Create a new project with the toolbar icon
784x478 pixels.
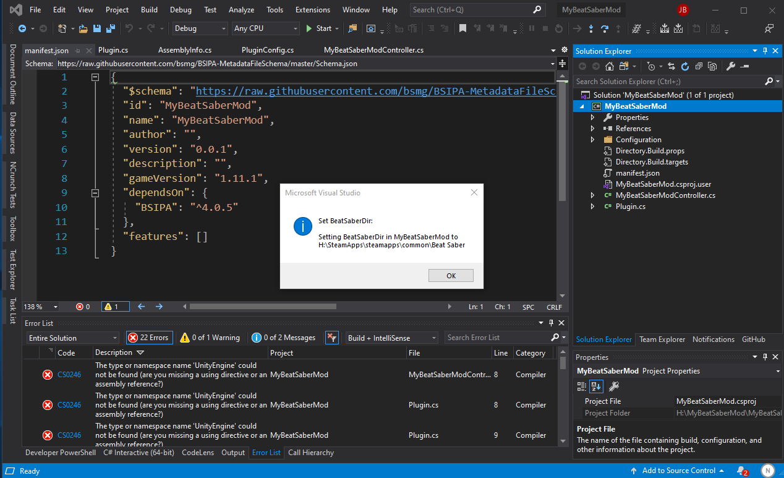coord(62,28)
